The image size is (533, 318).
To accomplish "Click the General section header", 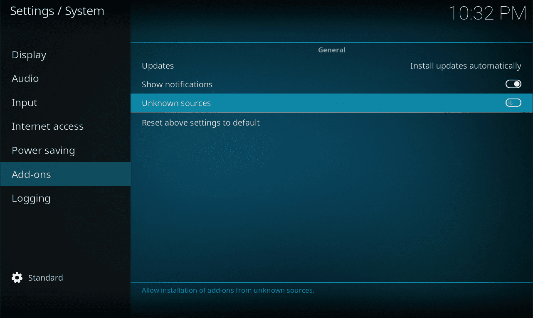I will click(331, 50).
